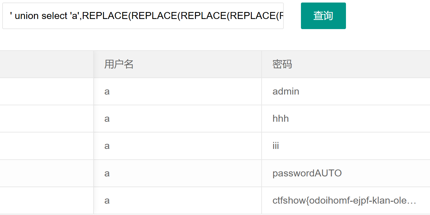The width and height of the screenshot is (430, 215).
Task: Click the username cell beside the ctfshow flag
Action: coord(107,200)
